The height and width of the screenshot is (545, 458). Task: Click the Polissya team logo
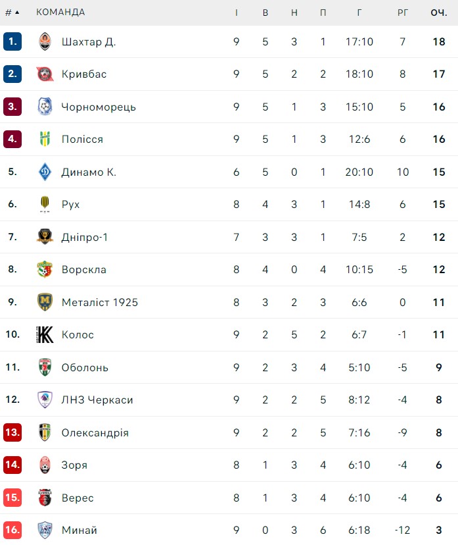pyautogui.click(x=45, y=139)
